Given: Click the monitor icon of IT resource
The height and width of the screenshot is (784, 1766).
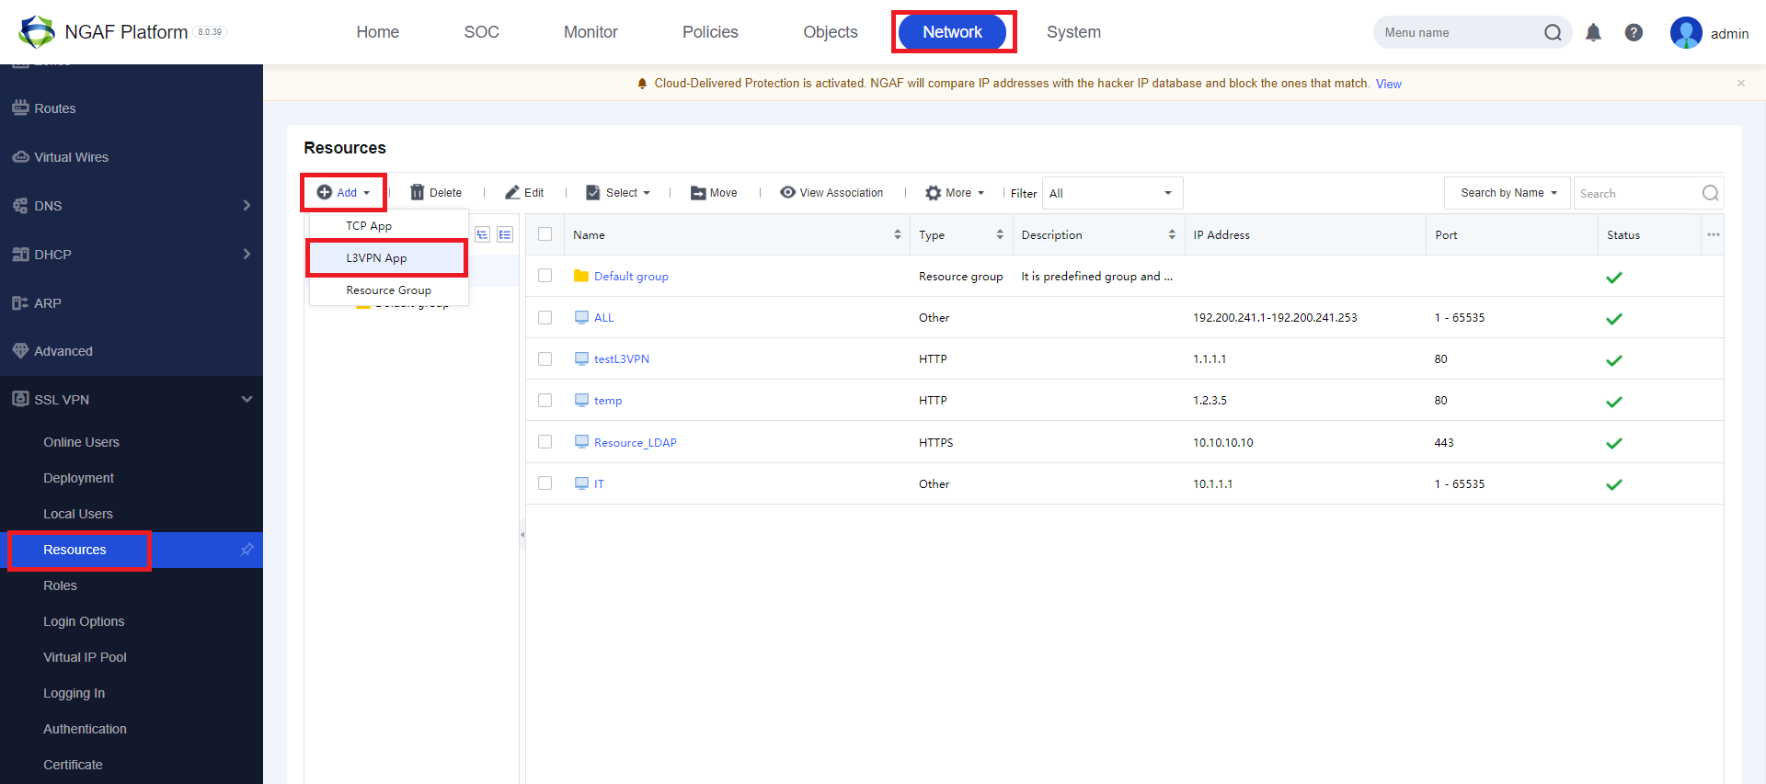Looking at the screenshot, I should click(581, 483).
